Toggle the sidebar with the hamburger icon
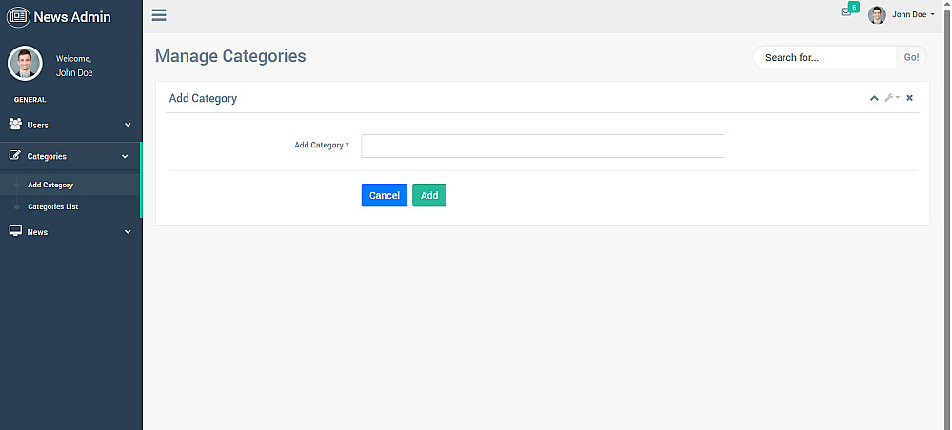This screenshot has height=430, width=952. (x=159, y=15)
